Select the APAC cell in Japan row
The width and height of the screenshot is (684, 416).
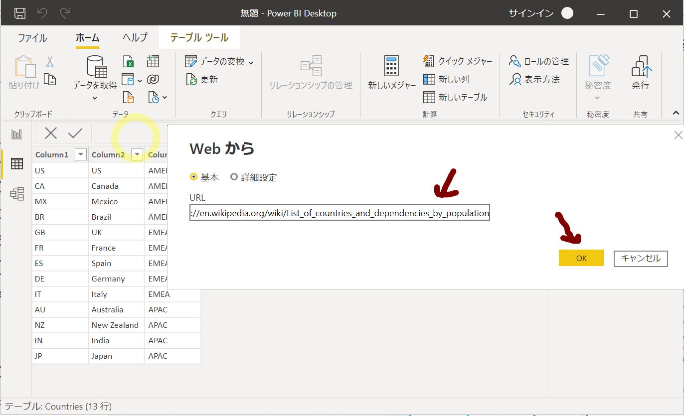coord(172,356)
